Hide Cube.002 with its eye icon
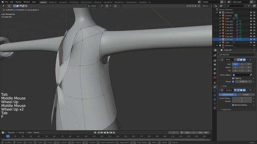This screenshot has width=257, height=144. 254,24
